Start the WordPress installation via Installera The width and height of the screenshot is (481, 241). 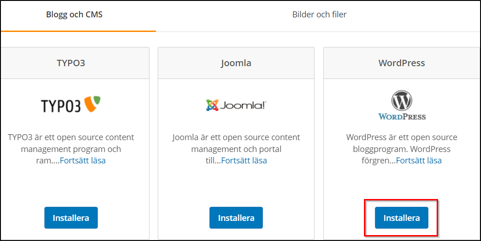pyautogui.click(x=401, y=218)
